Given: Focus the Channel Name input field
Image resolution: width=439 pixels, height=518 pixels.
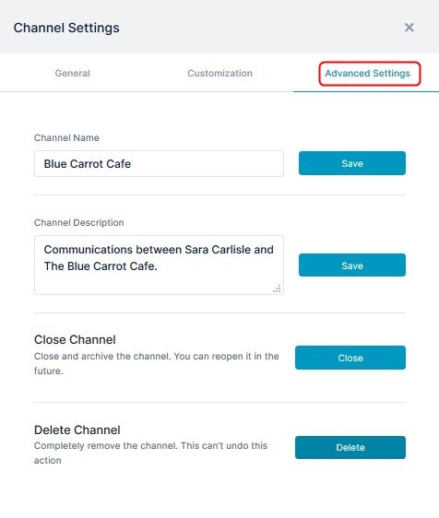Looking at the screenshot, I should (x=159, y=163).
